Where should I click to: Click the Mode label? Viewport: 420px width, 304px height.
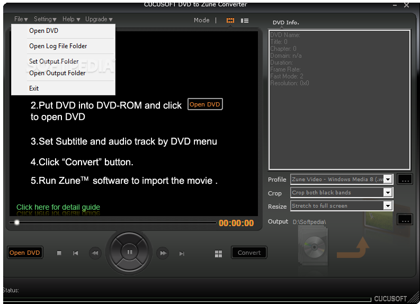202,20
